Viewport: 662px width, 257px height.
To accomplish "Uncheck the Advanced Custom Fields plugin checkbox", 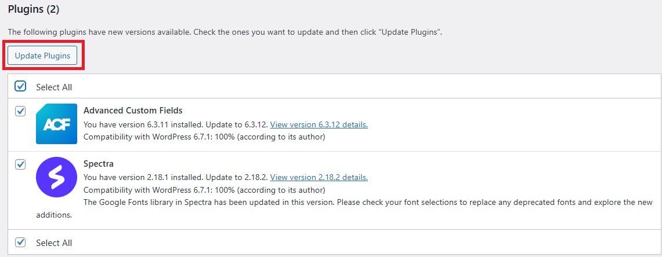I will click(20, 111).
